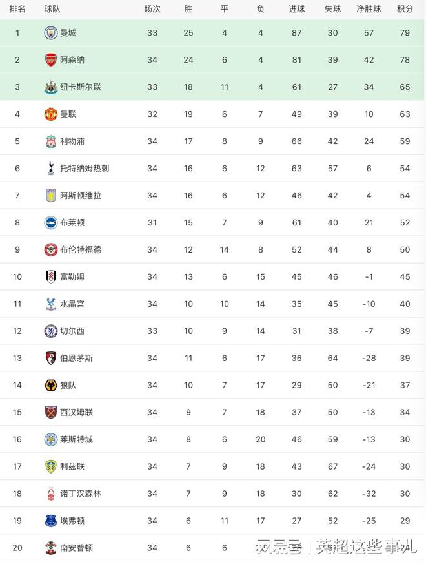Click the Everton club crest
The height and width of the screenshot is (562, 426).
point(51,521)
